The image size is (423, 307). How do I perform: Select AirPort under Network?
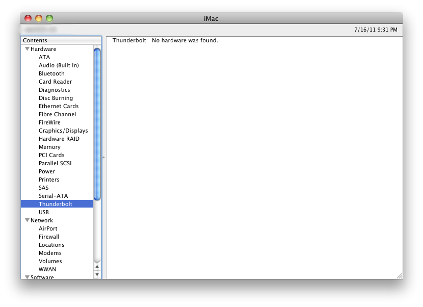tap(48, 228)
